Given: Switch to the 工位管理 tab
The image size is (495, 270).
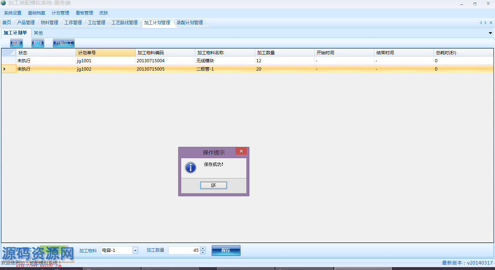Looking at the screenshot, I should [x=97, y=22].
